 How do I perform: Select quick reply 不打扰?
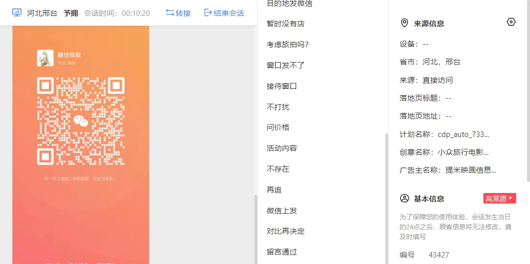278,107
